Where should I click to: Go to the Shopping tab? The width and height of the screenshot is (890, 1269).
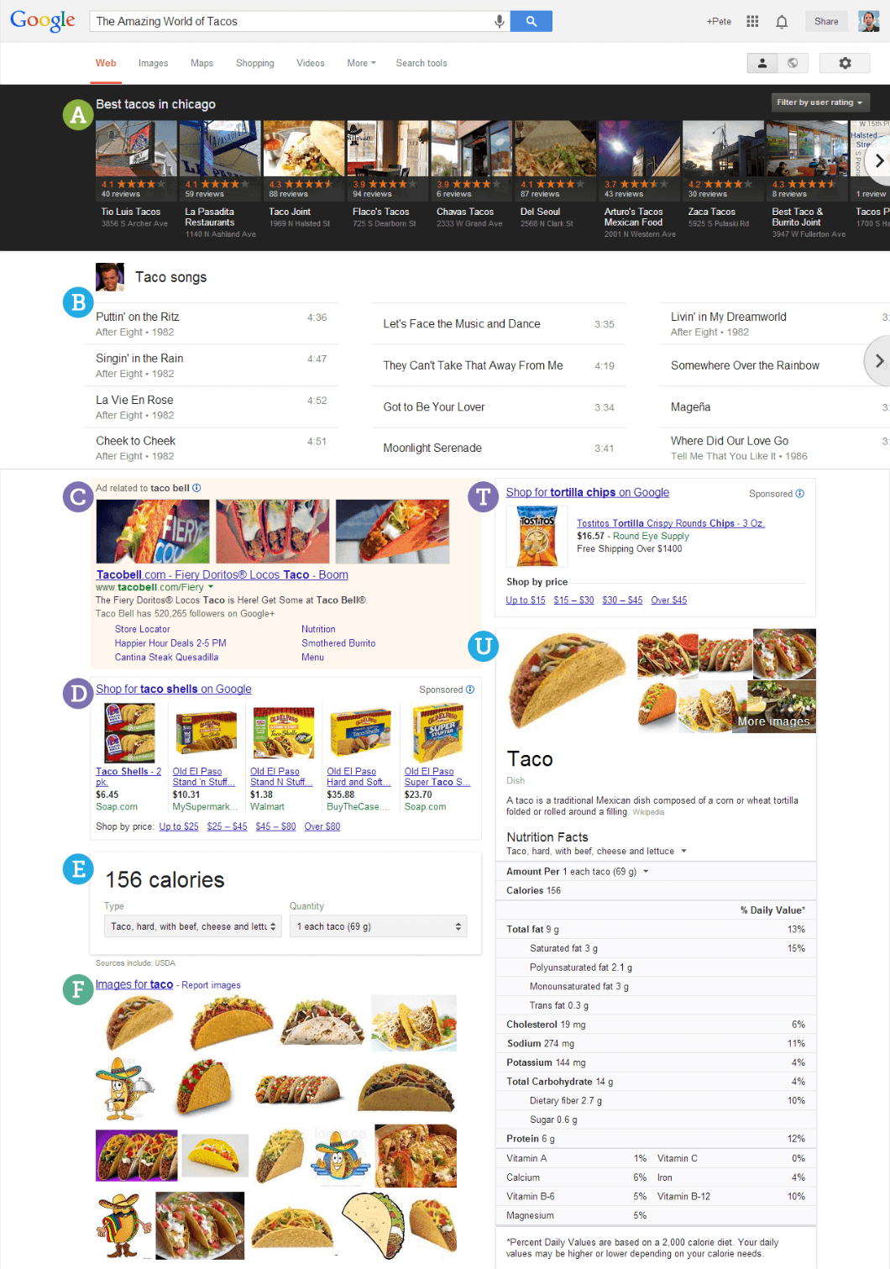coord(255,63)
